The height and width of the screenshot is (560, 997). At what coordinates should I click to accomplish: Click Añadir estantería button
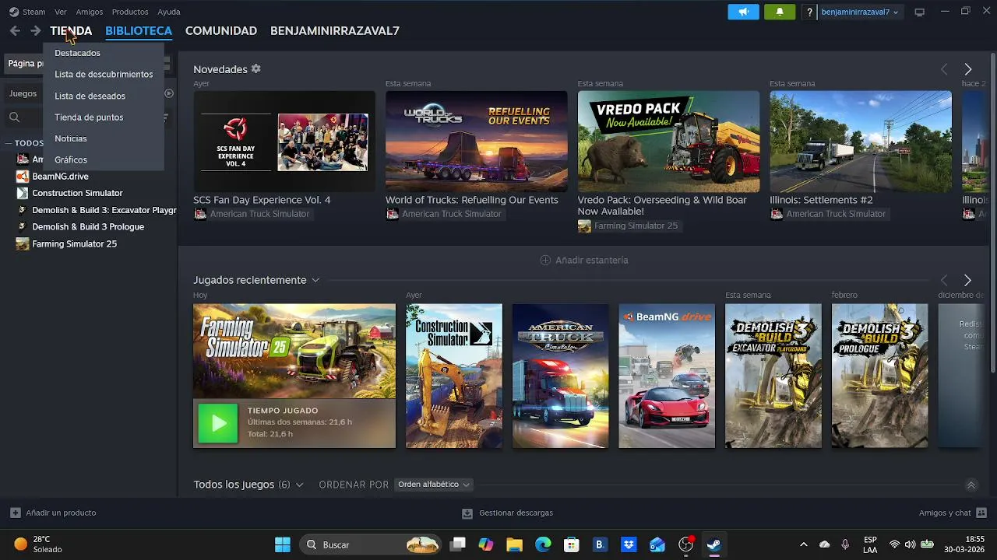pos(584,260)
